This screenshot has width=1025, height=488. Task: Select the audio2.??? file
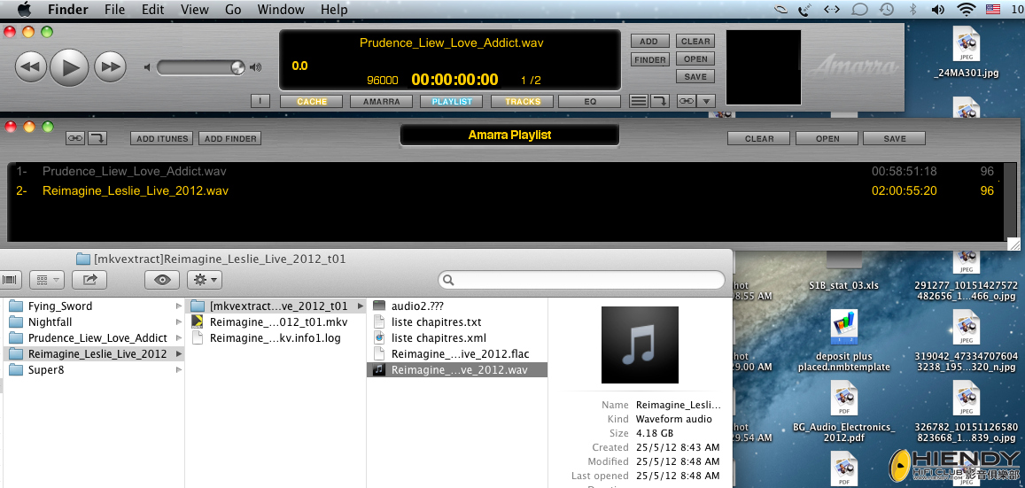pos(458,306)
